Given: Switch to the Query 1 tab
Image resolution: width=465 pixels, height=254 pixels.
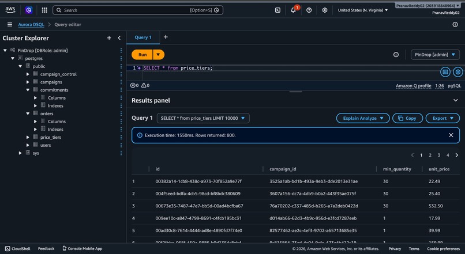Looking at the screenshot, I should pos(143,37).
